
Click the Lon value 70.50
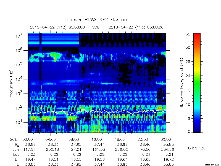click(146, 149)
